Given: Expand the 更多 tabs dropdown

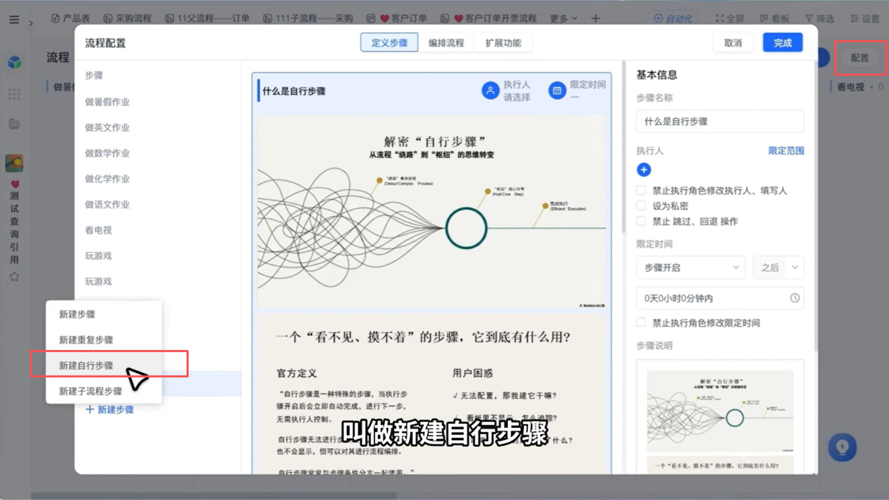Looking at the screenshot, I should (x=563, y=18).
